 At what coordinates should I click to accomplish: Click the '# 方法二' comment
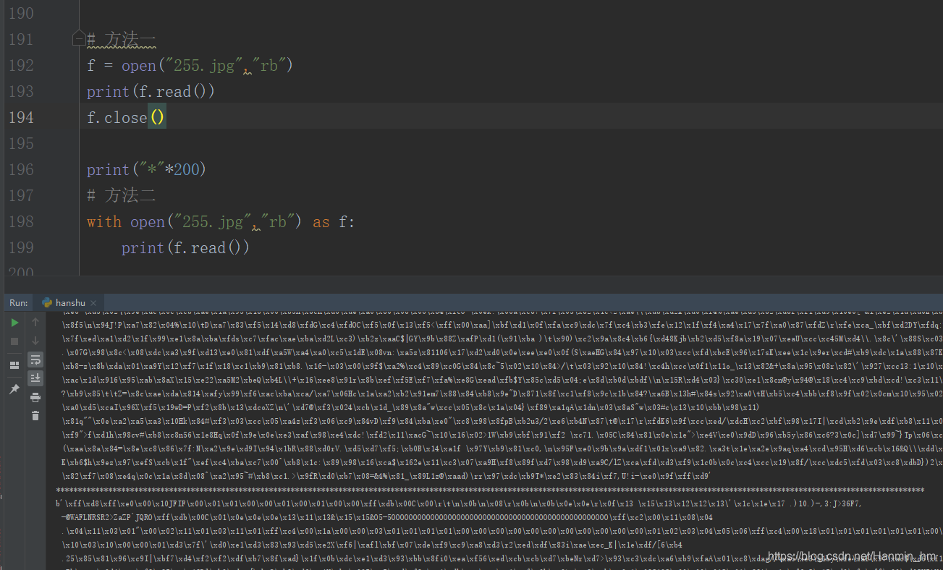(x=122, y=195)
